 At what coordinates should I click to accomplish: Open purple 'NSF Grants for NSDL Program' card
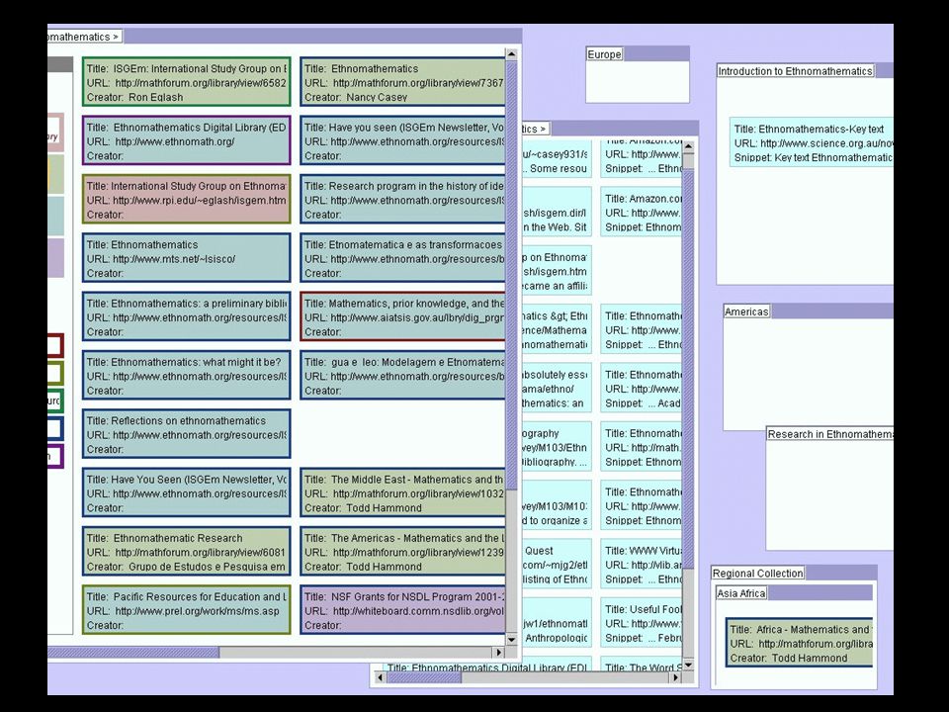pyautogui.click(x=402, y=610)
